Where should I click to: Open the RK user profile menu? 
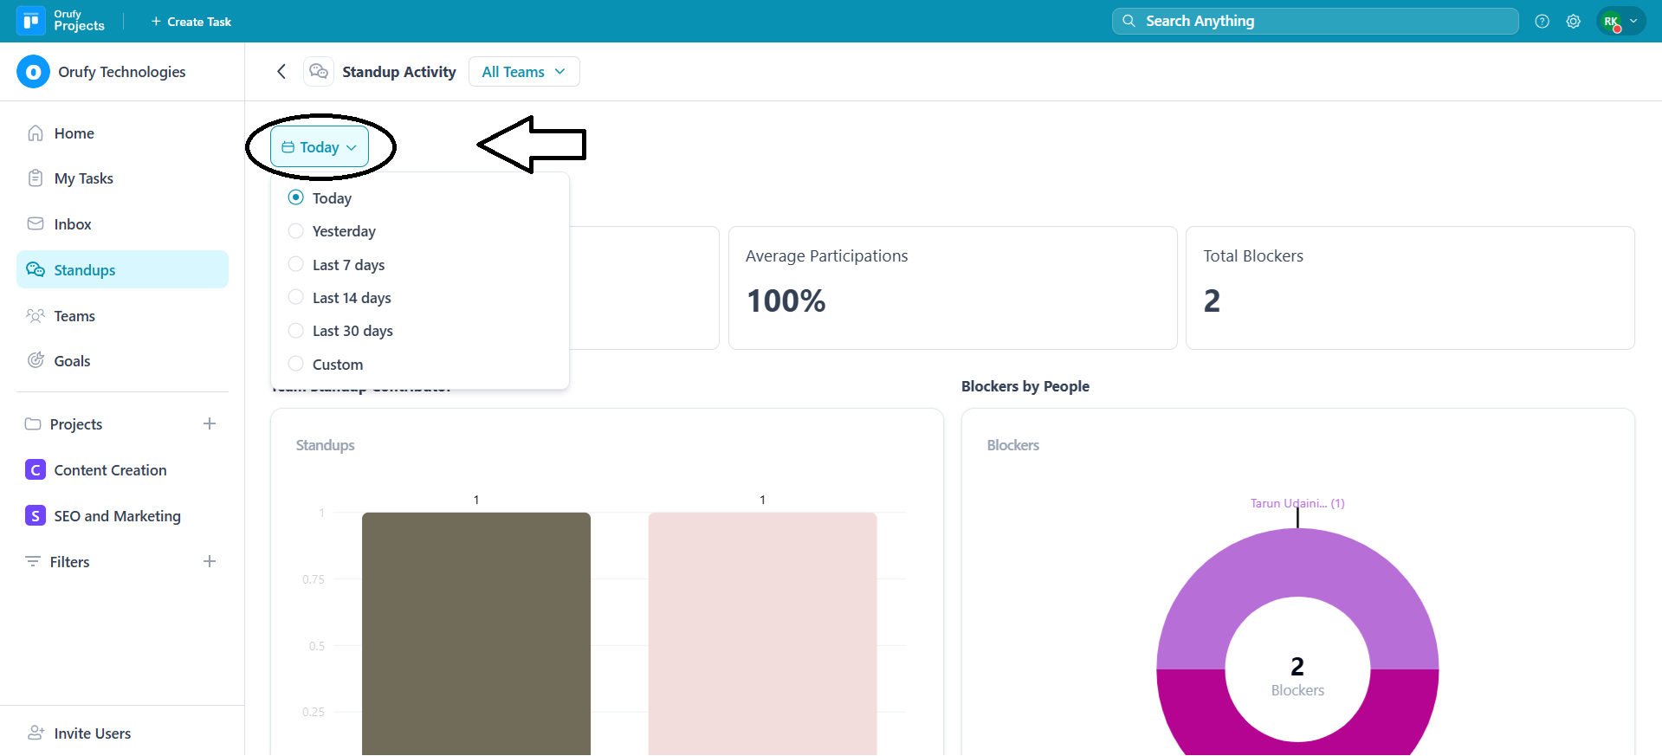pyautogui.click(x=1620, y=22)
